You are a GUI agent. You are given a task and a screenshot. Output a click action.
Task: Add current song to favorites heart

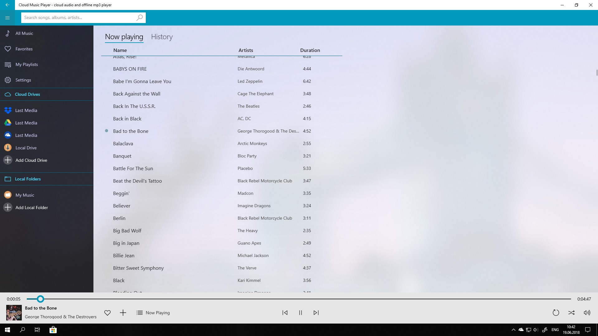click(107, 313)
